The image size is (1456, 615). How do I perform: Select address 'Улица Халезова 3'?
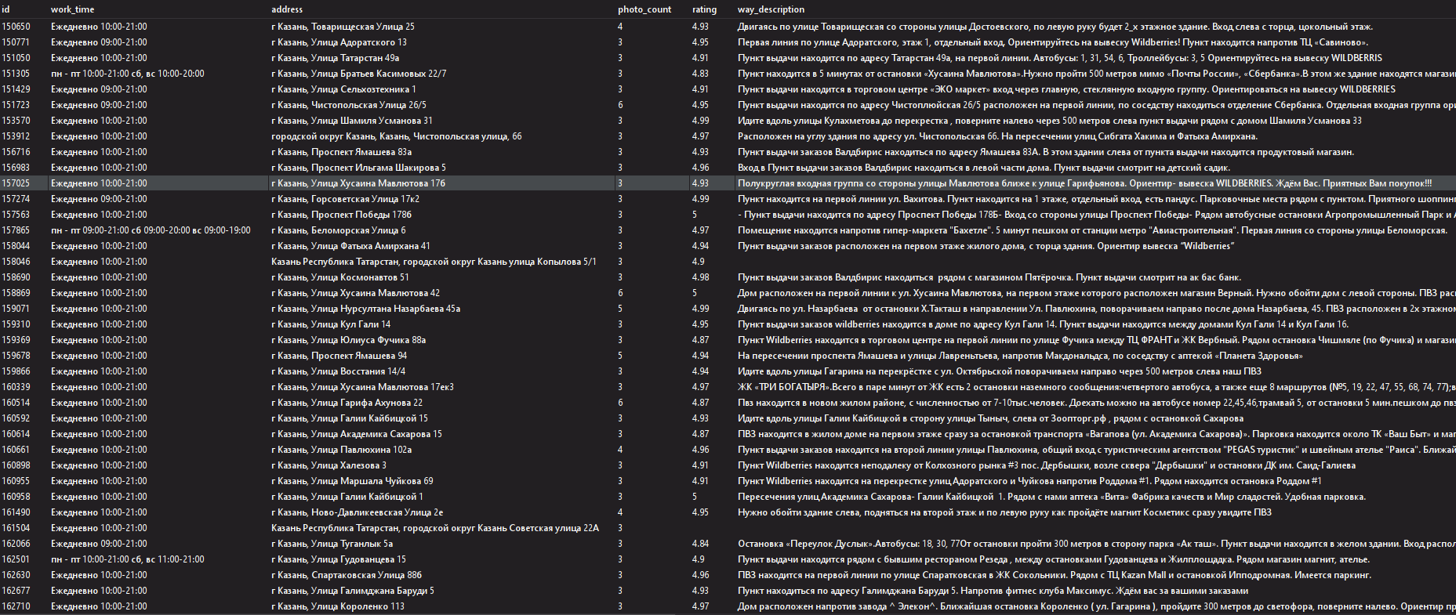[349, 465]
